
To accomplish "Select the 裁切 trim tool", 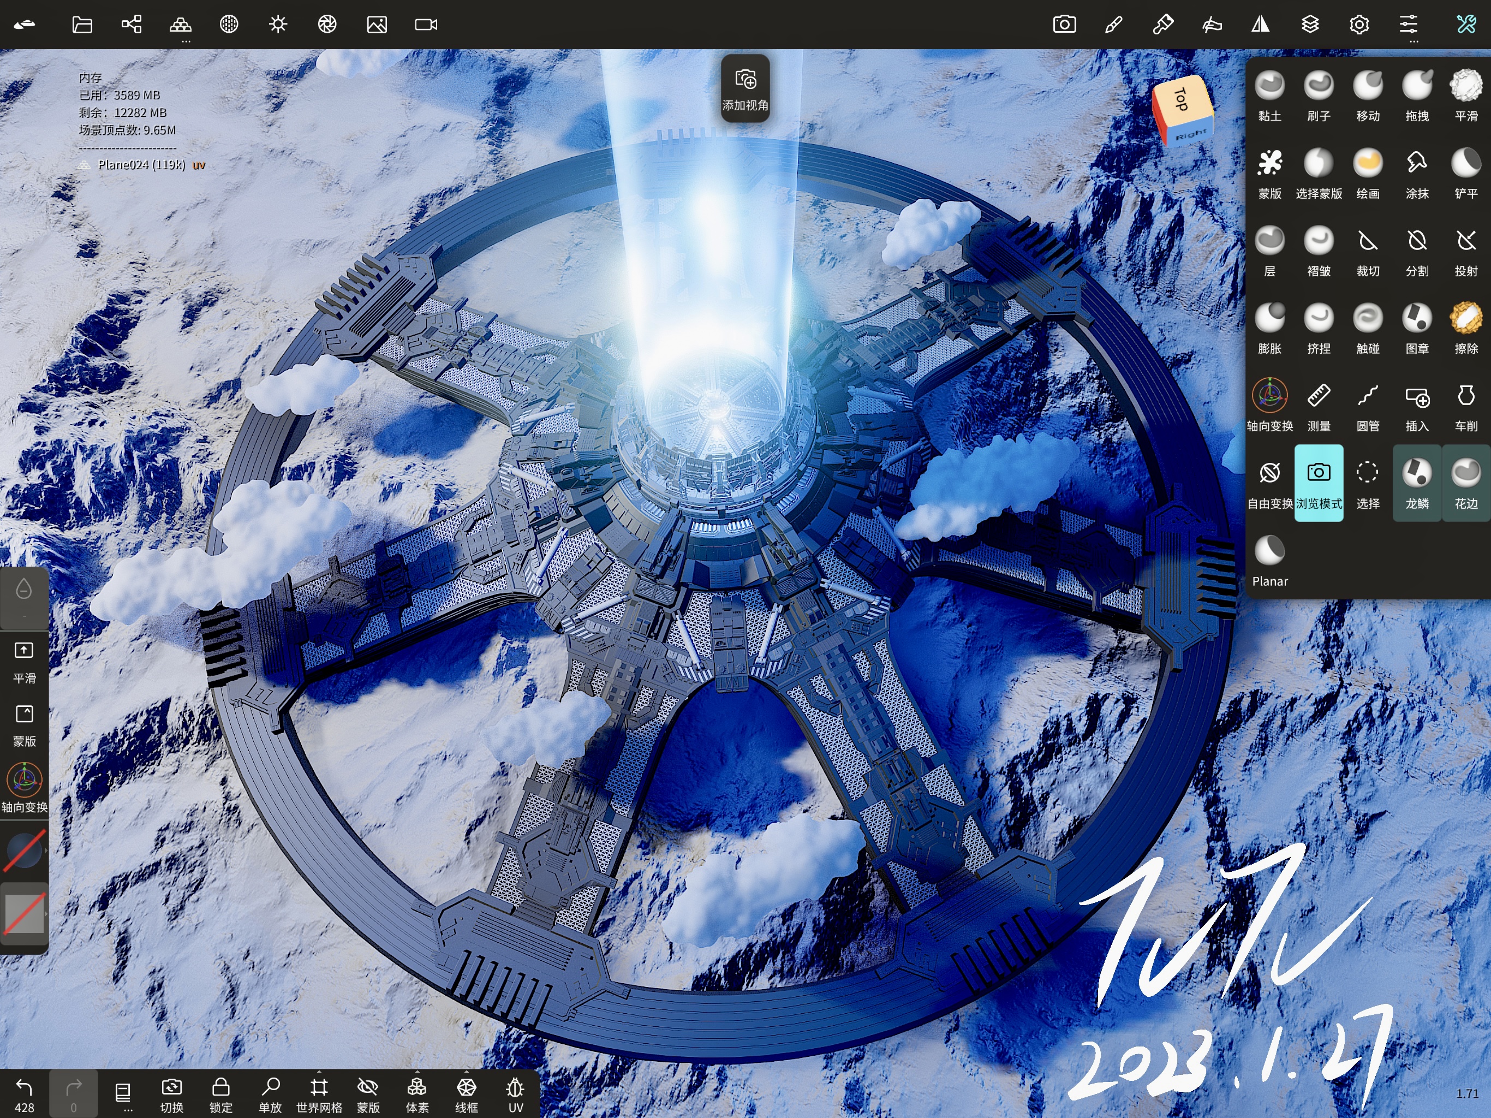I will [x=1368, y=252].
